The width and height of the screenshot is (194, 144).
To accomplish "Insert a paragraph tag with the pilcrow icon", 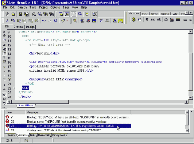I will pyautogui.click(x=147, y=20).
